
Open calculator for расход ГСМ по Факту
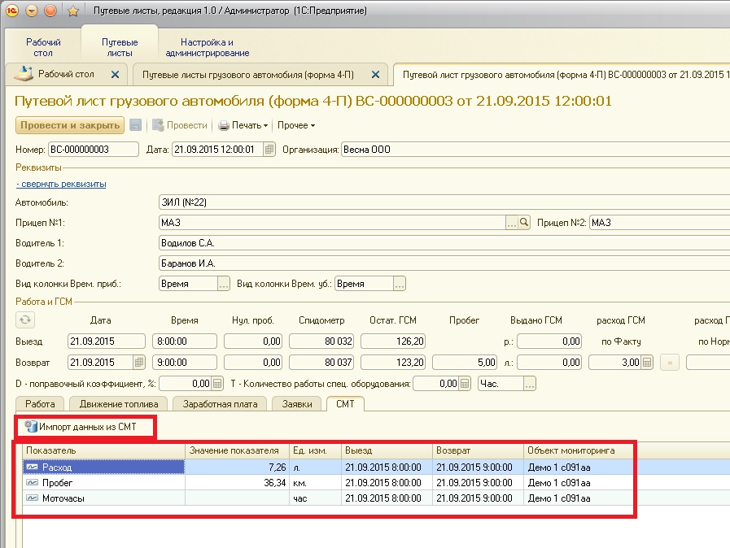[x=647, y=363]
